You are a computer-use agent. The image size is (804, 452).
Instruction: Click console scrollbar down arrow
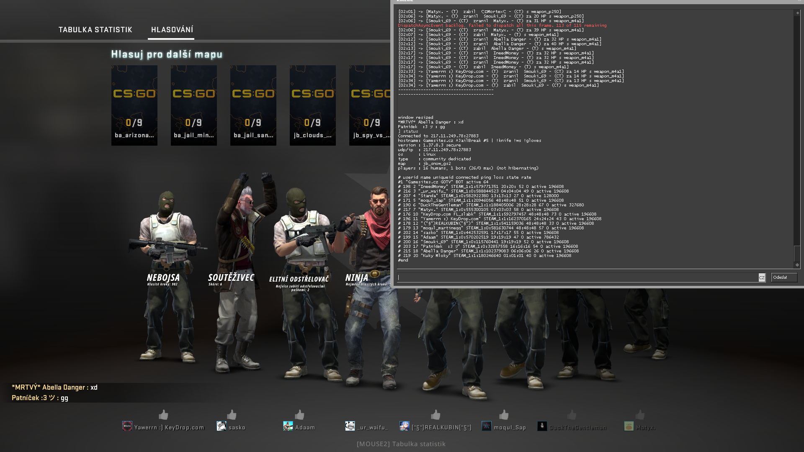797,265
